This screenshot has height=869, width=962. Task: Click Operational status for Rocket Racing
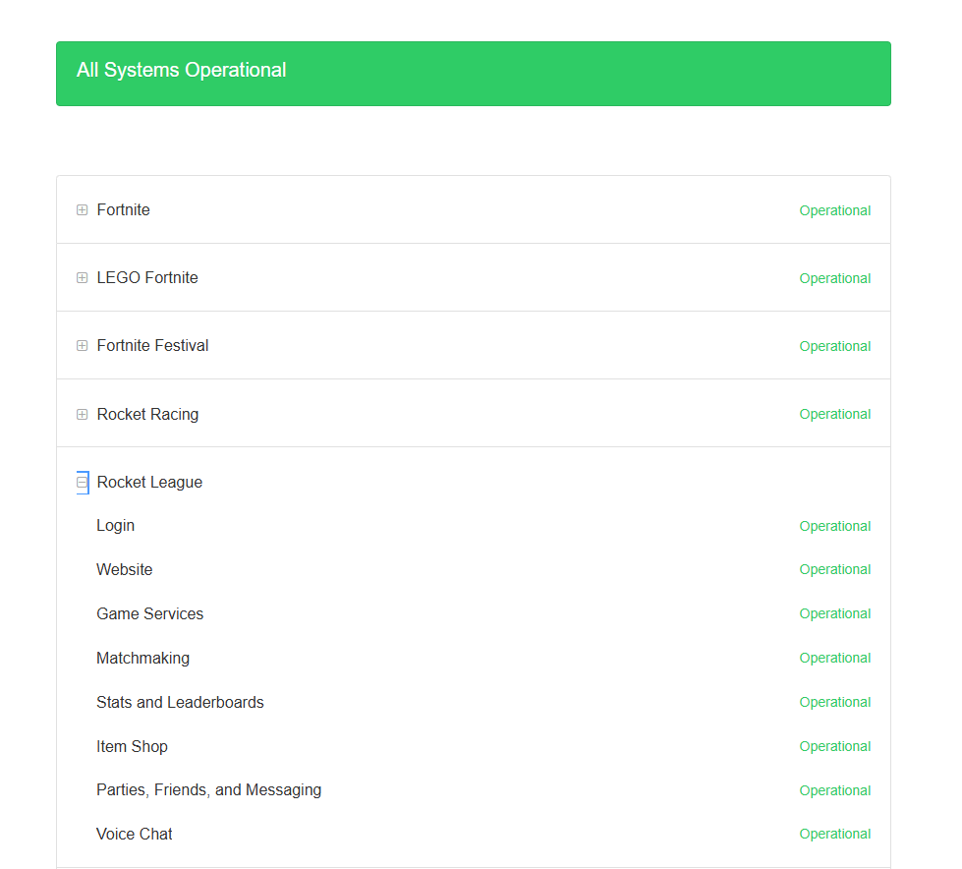835,414
